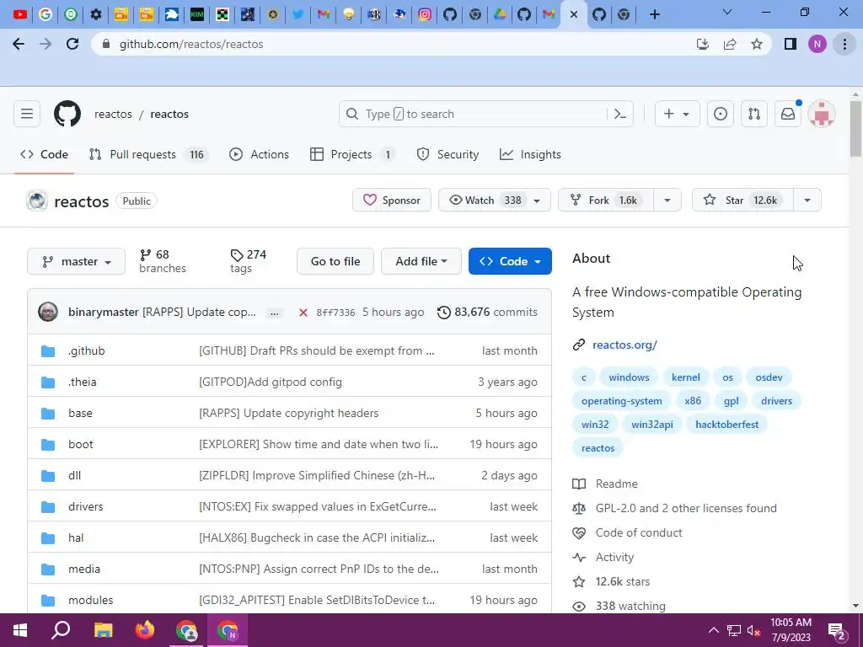Open pull requests icon in header
This screenshot has width=863, height=647.
pos(754,114)
